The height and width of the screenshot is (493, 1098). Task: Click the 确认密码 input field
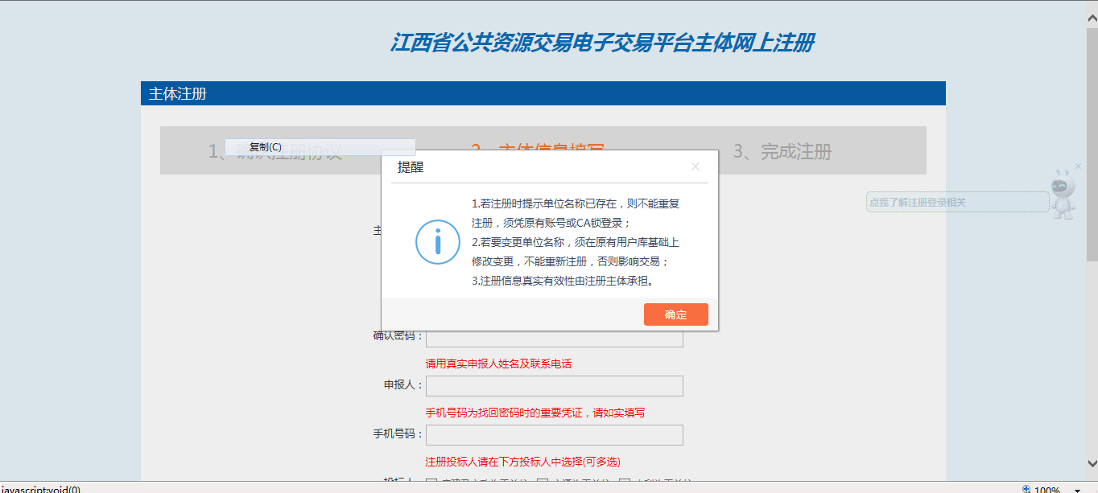pyautogui.click(x=554, y=339)
